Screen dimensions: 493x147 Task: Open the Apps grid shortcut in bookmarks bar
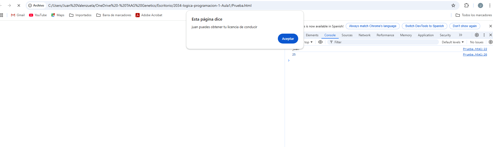pyautogui.click(x=1, y=15)
